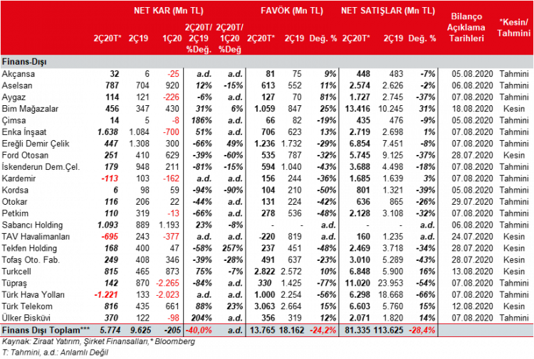Click the Kordsa company name
This screenshot has height=359, width=534.
coord(15,190)
